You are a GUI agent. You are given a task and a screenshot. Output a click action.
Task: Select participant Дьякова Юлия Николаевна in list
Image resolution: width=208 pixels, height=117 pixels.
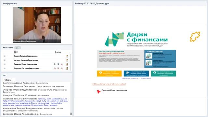[x=25, y=64]
